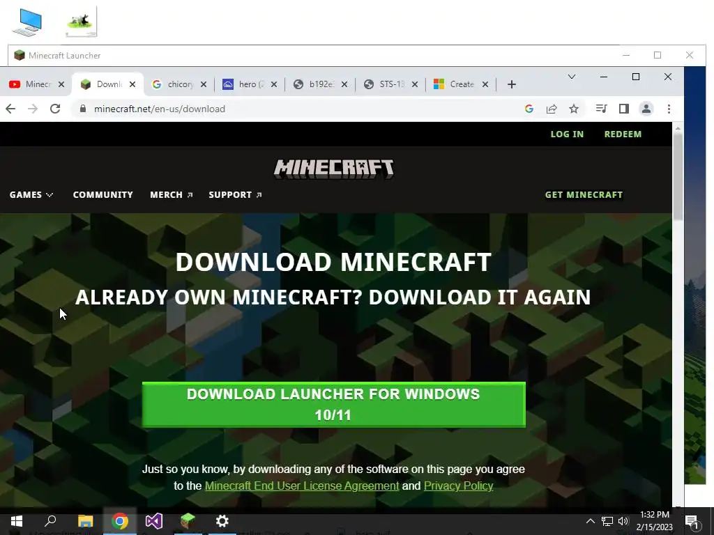Close the YouTube Minecraft tab
The height and width of the screenshot is (535, 714).
tap(61, 84)
